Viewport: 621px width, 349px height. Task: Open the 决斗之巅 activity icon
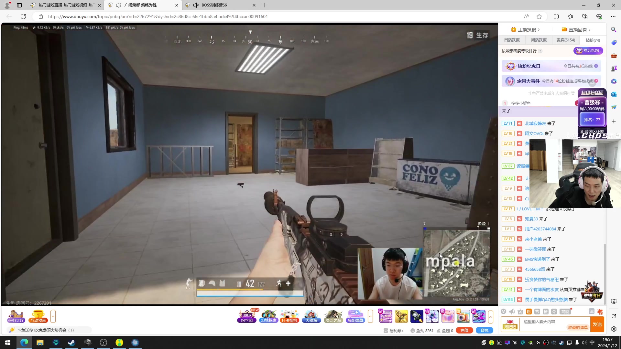[333, 316]
